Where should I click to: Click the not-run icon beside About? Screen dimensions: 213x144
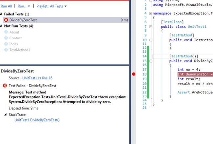[x=6, y=32]
